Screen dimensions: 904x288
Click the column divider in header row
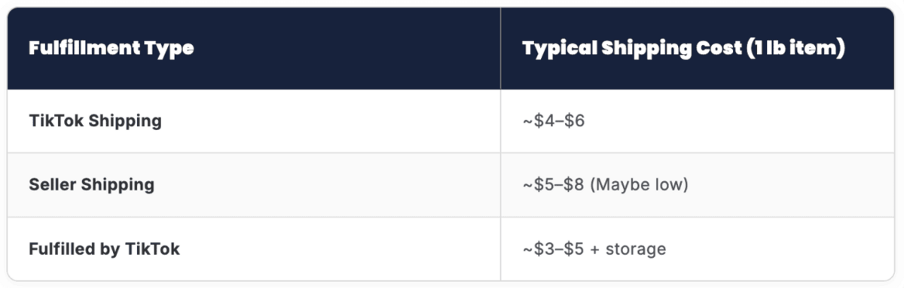coord(500,49)
